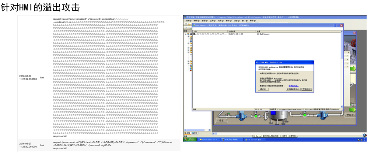Click the scroll-down arrow of Web Server list

[341, 106]
